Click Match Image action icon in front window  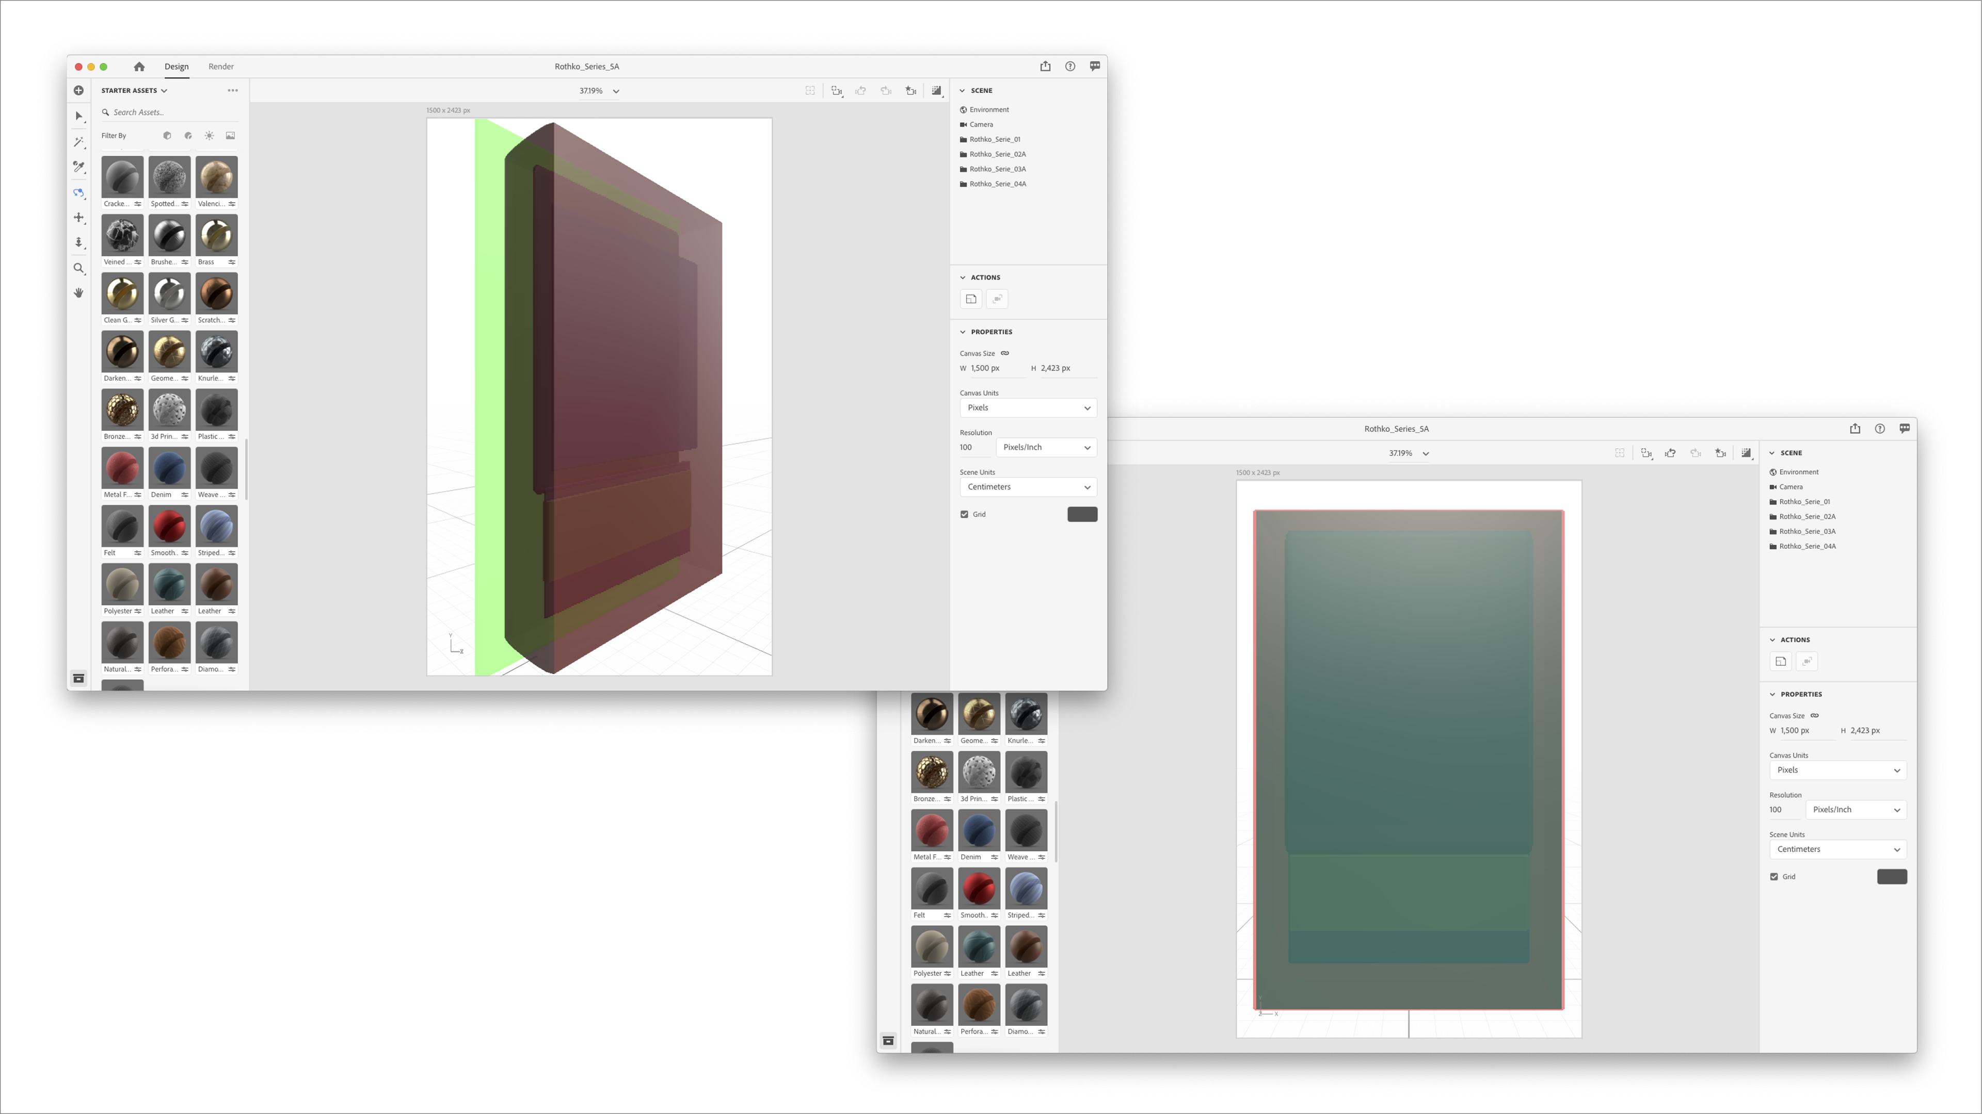997,299
